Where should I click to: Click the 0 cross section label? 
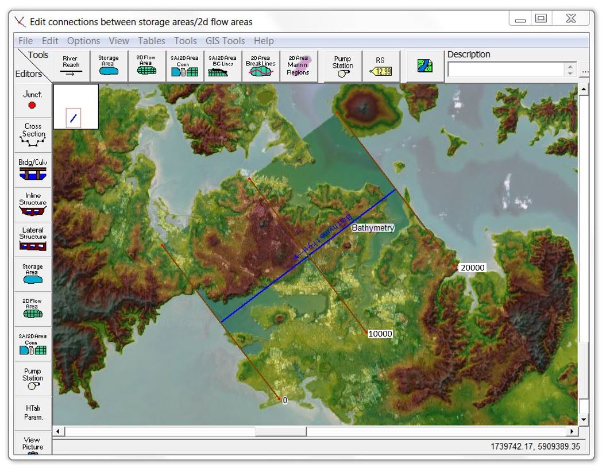pyautogui.click(x=285, y=400)
